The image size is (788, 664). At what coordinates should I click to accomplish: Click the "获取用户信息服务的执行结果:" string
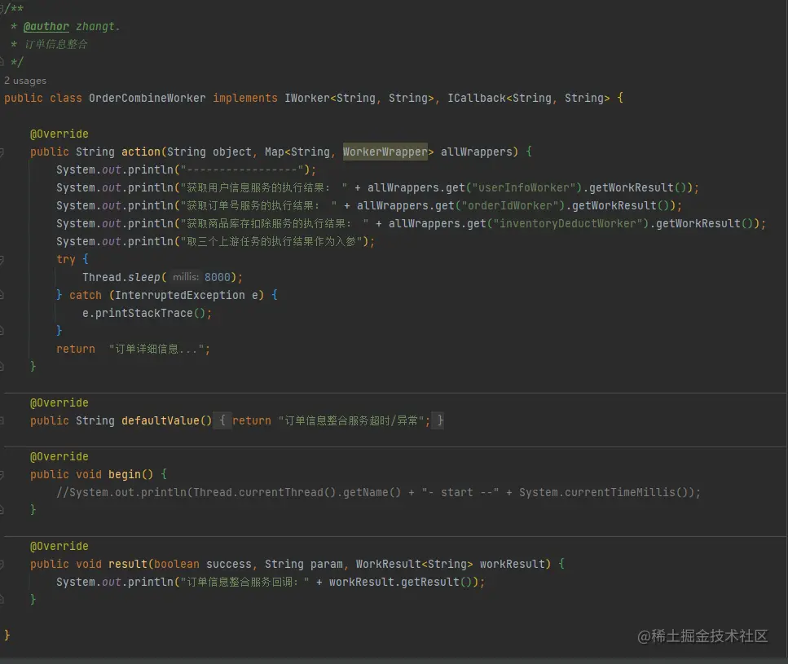coord(264,187)
